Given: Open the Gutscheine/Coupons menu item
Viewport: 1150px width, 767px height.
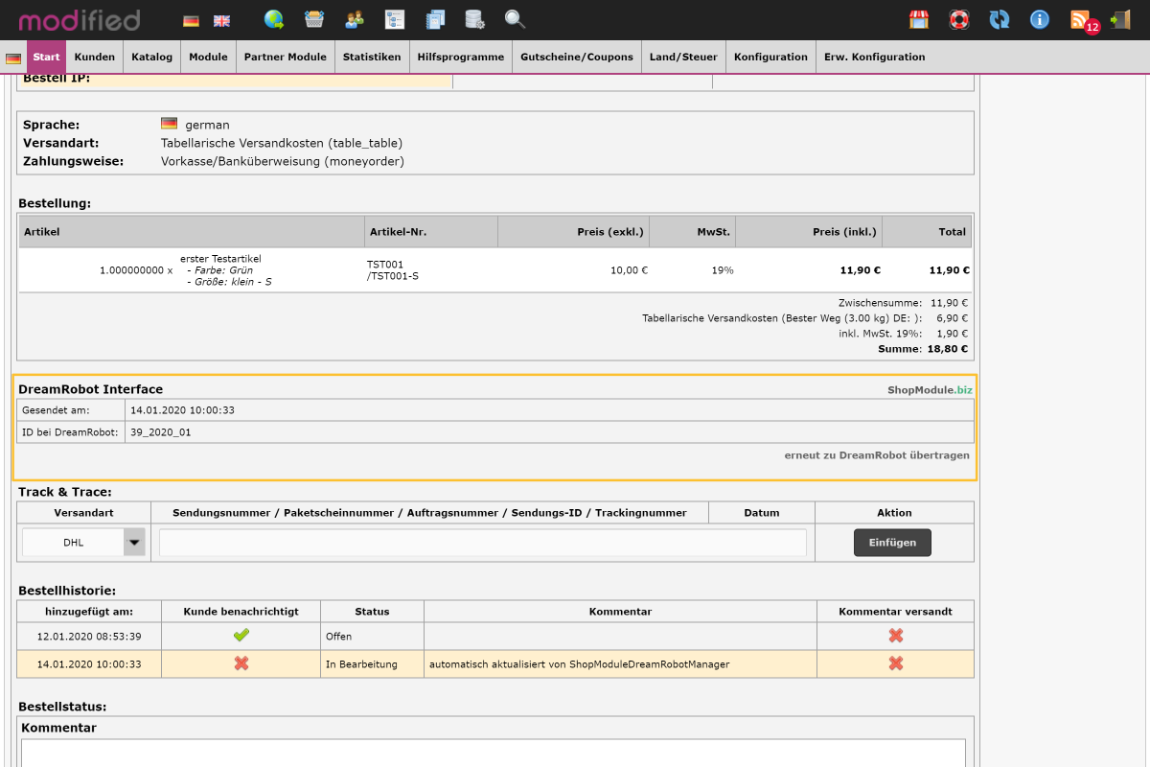Looking at the screenshot, I should coord(576,57).
